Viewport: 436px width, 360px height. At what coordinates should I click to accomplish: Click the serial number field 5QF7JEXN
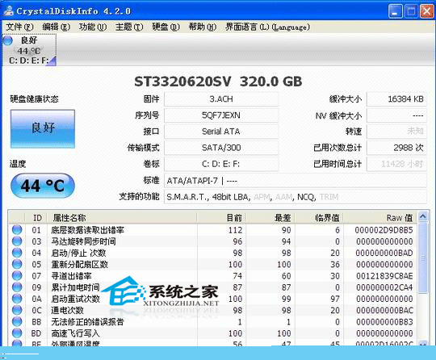coord(221,115)
